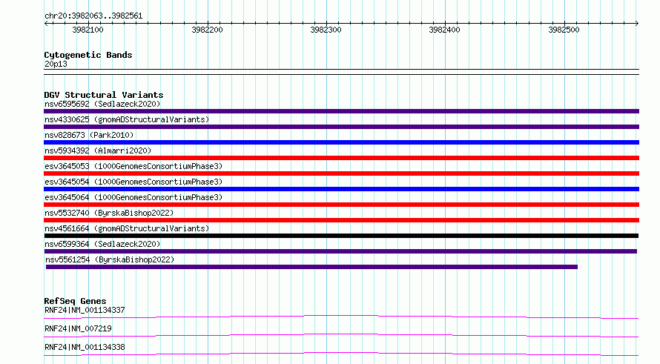Select the esv3645054 blue variant bar
Viewport: 660px width, 364px height.
pos(341,189)
